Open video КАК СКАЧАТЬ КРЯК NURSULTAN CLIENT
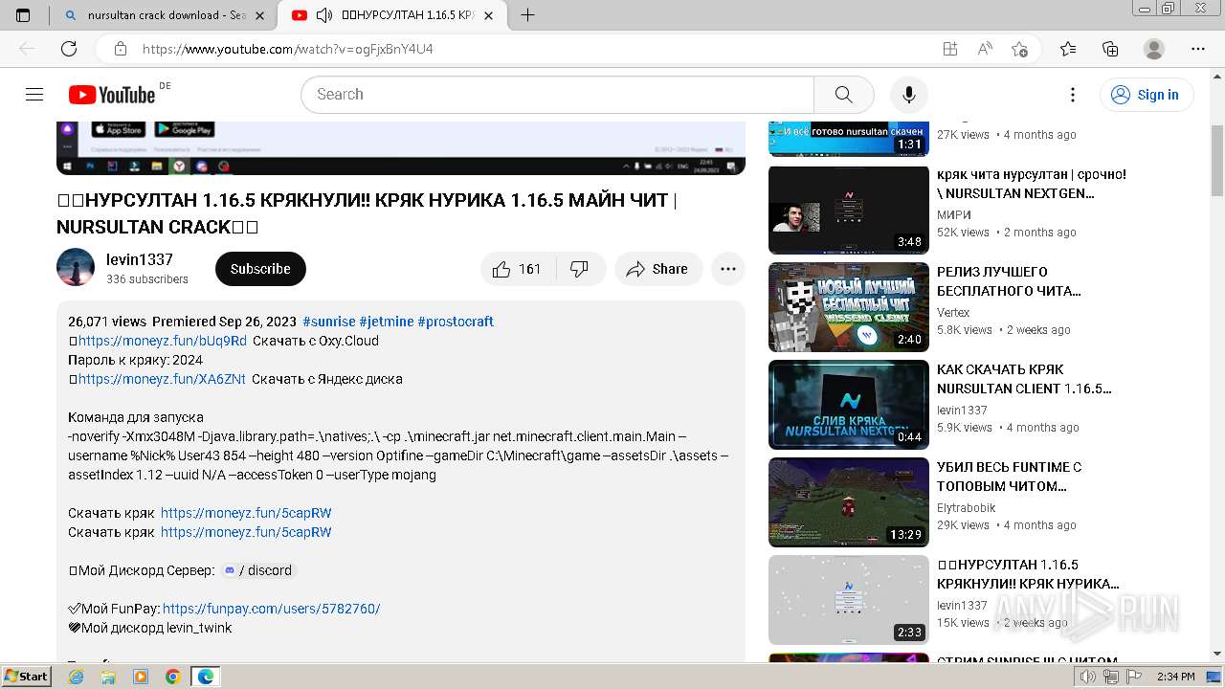Image resolution: width=1225 pixels, height=689 pixels. pyautogui.click(x=1024, y=379)
